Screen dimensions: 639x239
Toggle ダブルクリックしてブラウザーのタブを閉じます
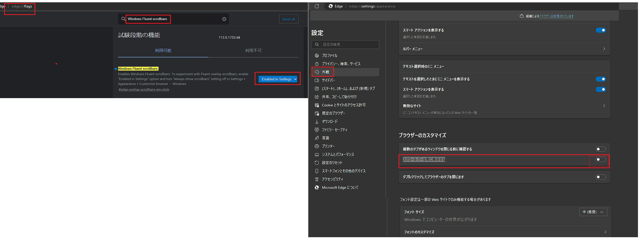pos(601,177)
